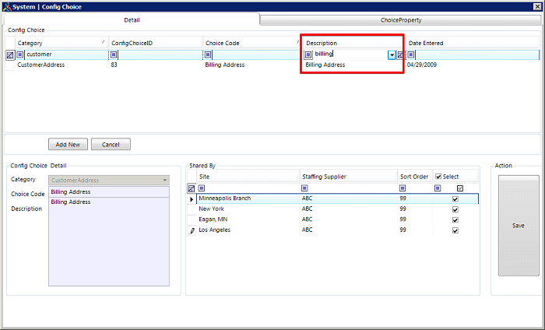Click the Description Billing Address text area

109,242
